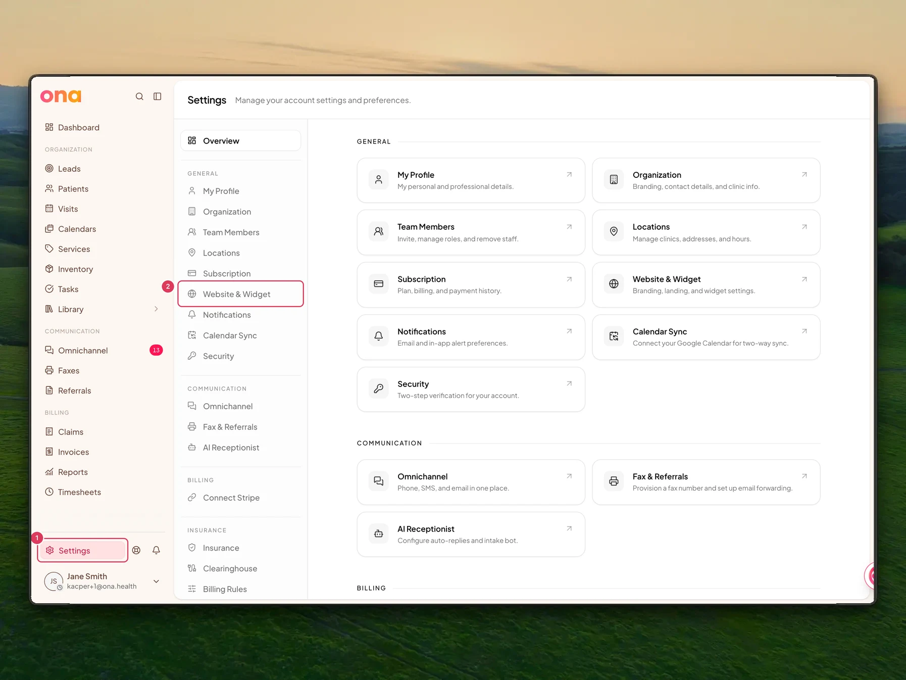Viewport: 906px width, 680px height.
Task: Open Leads in main sidebar
Action: [x=103, y=169]
